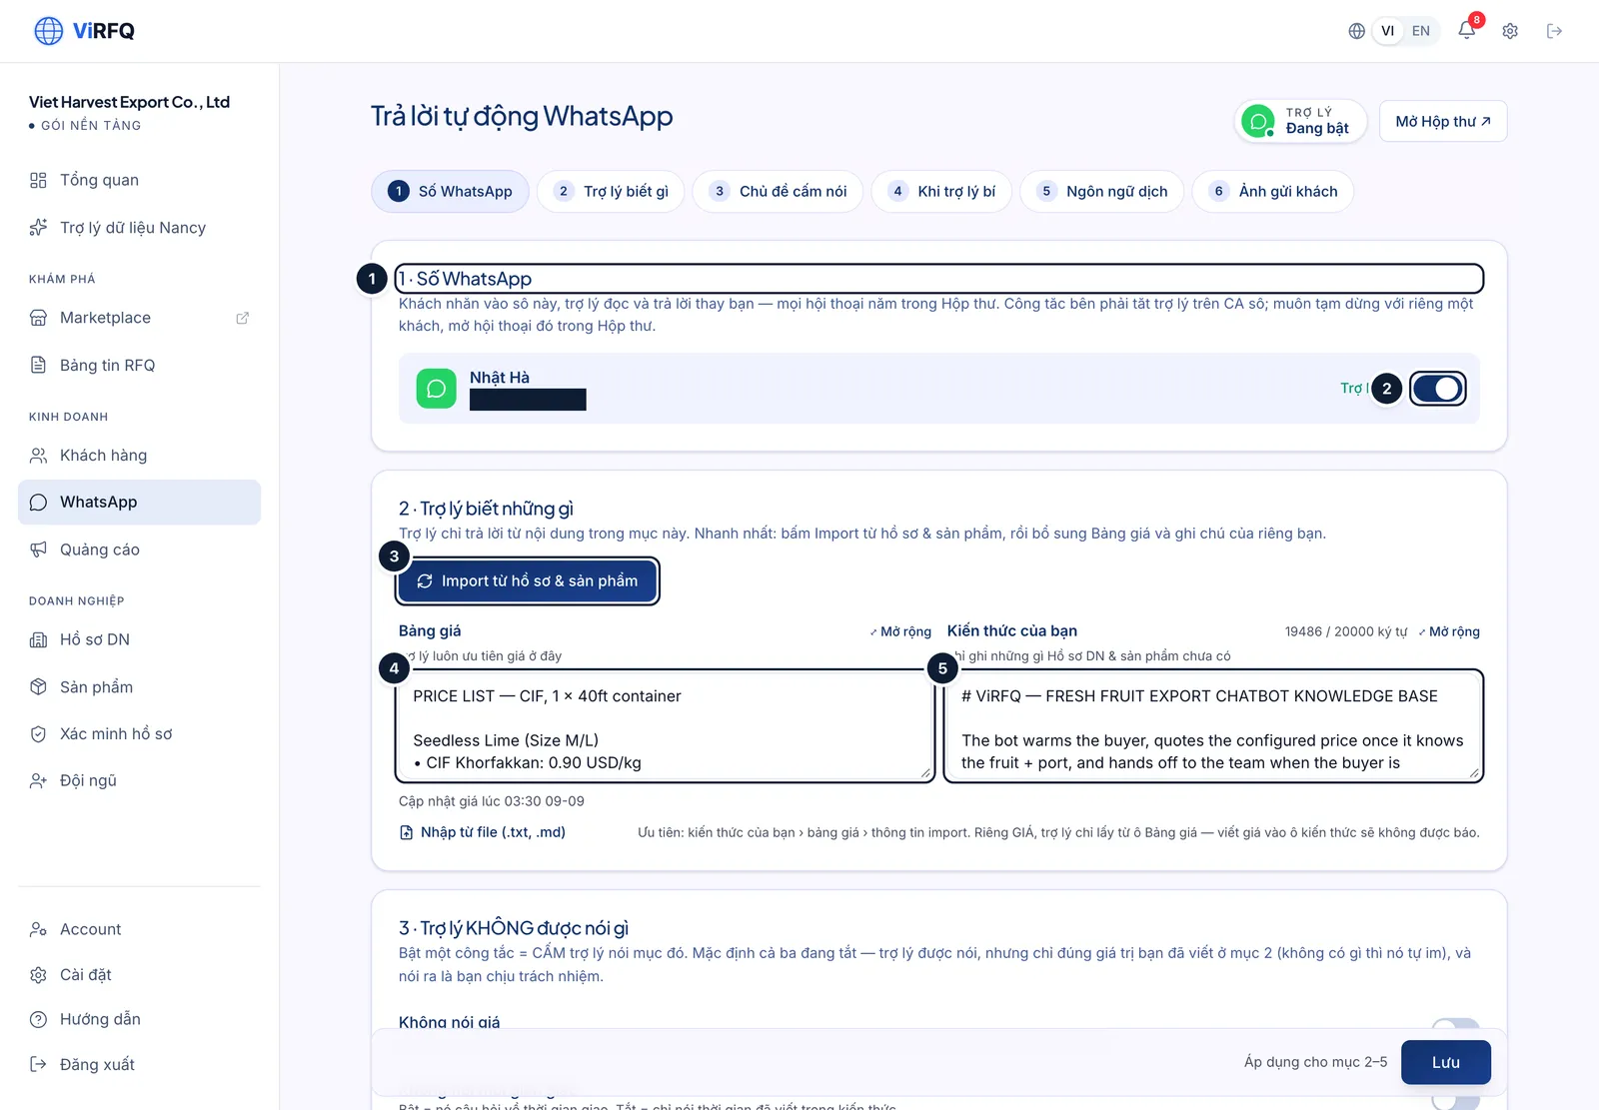Click the Hồ sơ DN building icon
Viewport: 1599px width, 1110px height.
click(x=38, y=639)
